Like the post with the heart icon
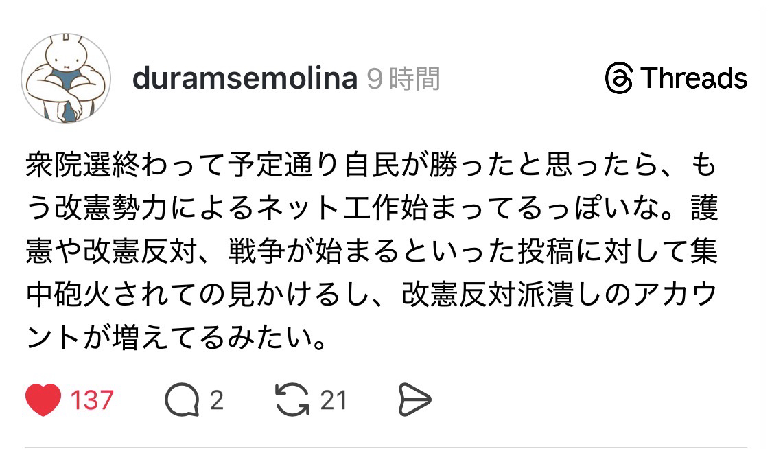 coord(44,400)
